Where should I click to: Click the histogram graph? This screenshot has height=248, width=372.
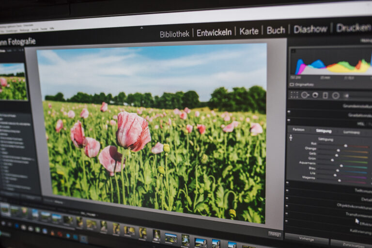(332, 61)
